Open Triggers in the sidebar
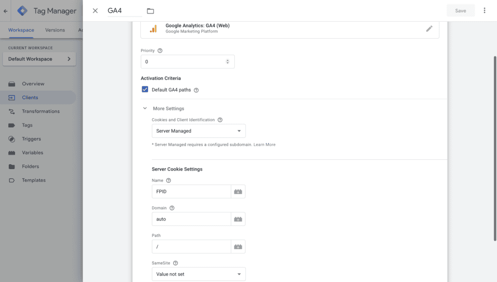Screen dimensions: 497x282 [32, 139]
